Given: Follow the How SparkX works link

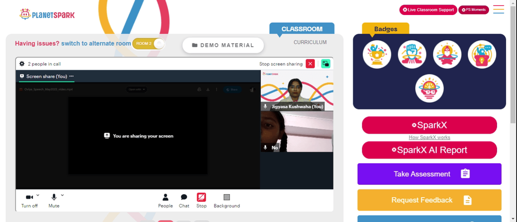Looking at the screenshot, I should pos(429,137).
